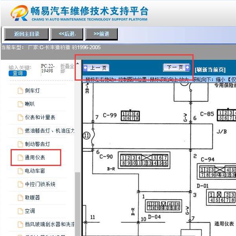Open 制动警告灯 tree item
The height and width of the screenshot is (236, 236).
pos(37,144)
